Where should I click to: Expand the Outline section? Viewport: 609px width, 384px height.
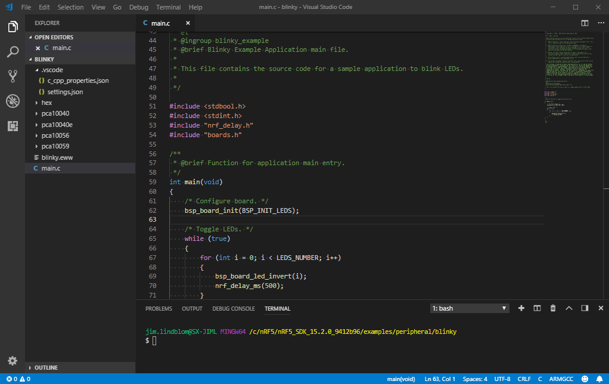click(x=80, y=368)
